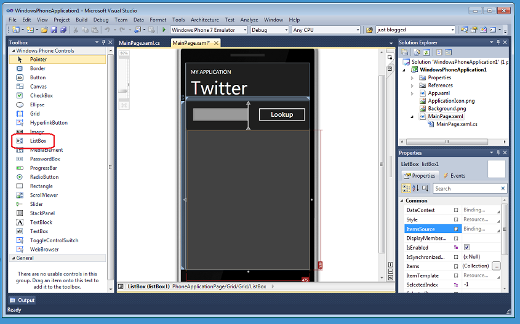Open the Debug configuration dropdown
The width and height of the screenshot is (520, 324).
click(x=287, y=30)
